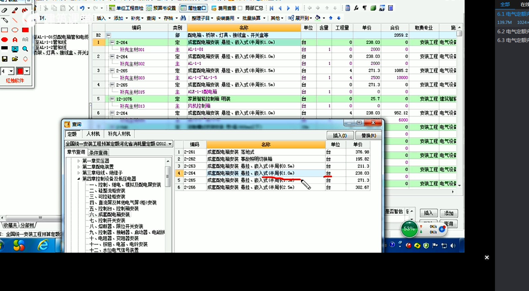The image size is (529, 291).
Task: Switch to 条件查询 tab
Action: click(x=98, y=153)
